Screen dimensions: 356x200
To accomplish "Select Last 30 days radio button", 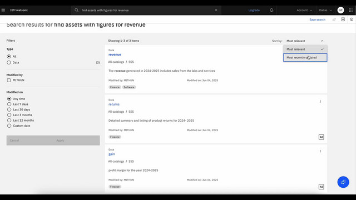I will click(9, 109).
